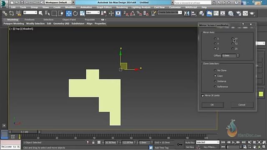This screenshot has height=150, width=267.
Task: Toggle the 3D Snaps icon
Action: coord(126,13)
